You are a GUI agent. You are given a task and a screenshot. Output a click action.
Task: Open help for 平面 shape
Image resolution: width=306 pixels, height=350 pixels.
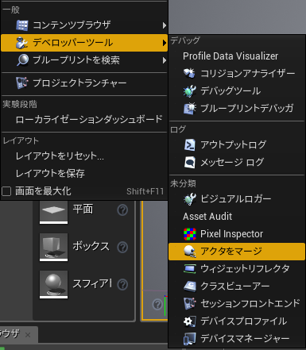click(x=122, y=210)
